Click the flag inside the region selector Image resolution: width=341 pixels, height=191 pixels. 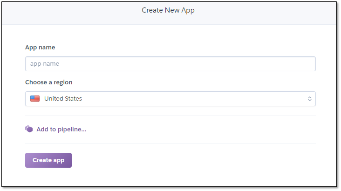(35, 99)
